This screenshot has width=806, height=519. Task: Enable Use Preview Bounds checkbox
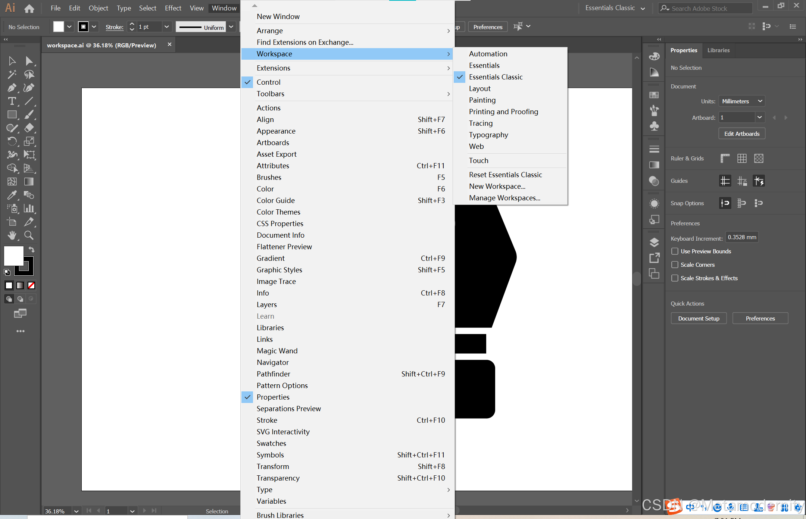pyautogui.click(x=675, y=251)
